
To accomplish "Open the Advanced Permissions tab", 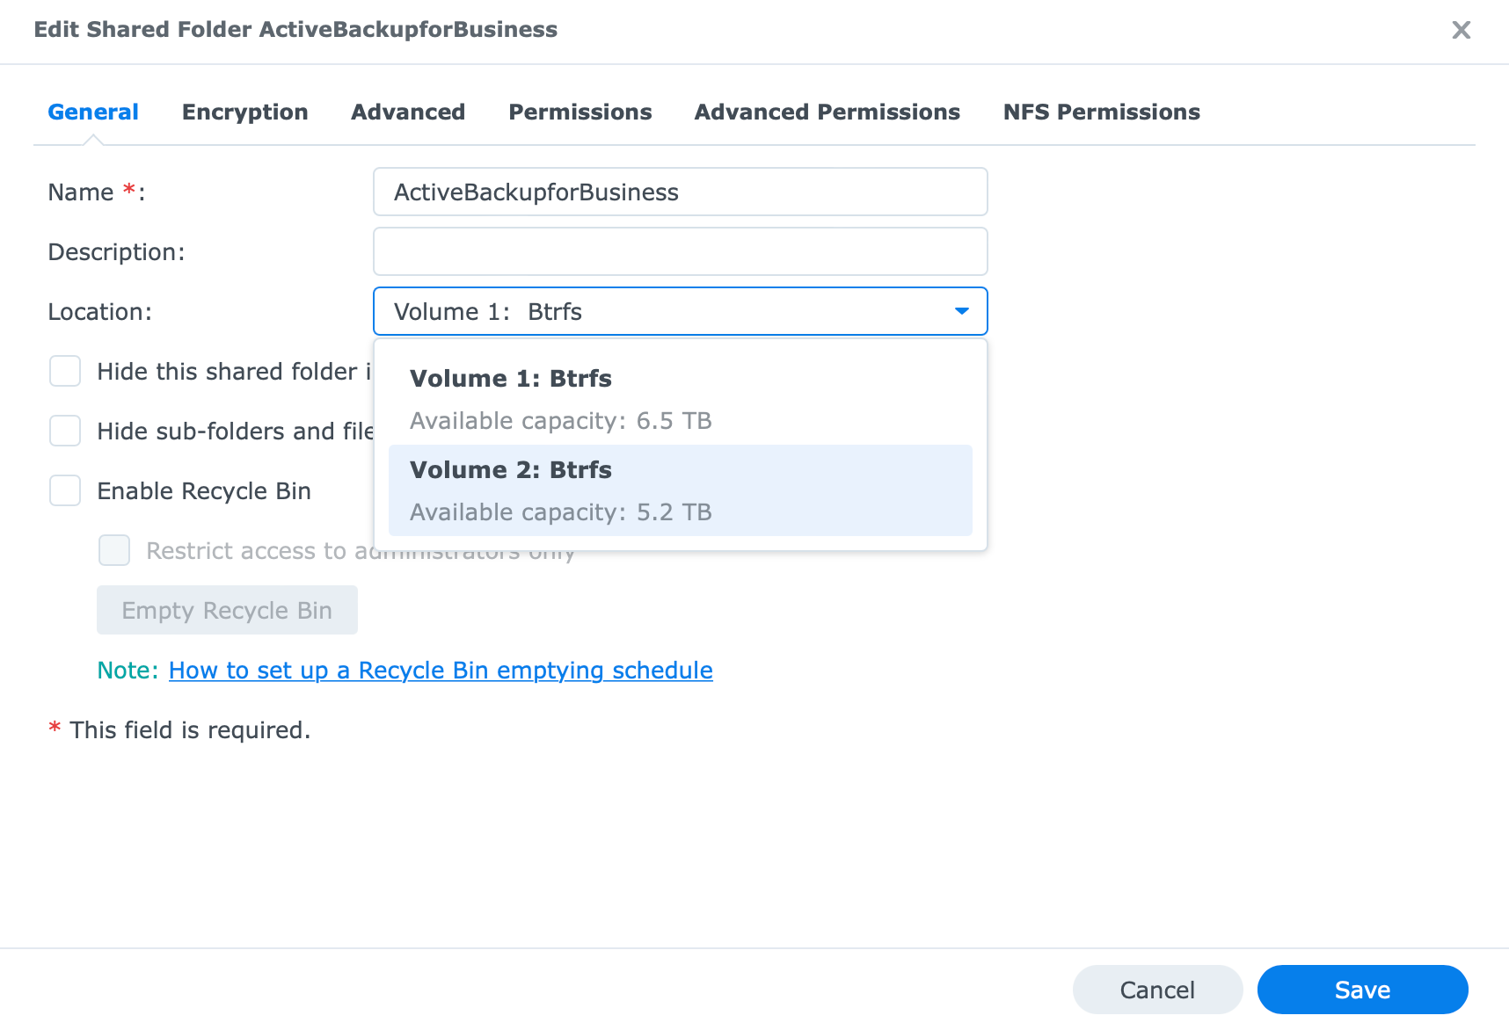I will pos(827,112).
